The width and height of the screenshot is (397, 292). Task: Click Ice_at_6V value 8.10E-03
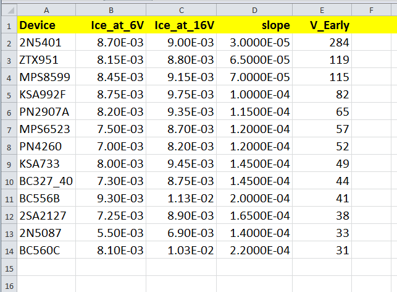(111, 250)
